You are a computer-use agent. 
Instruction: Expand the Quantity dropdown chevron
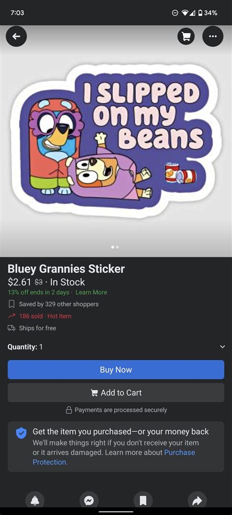tap(223, 347)
